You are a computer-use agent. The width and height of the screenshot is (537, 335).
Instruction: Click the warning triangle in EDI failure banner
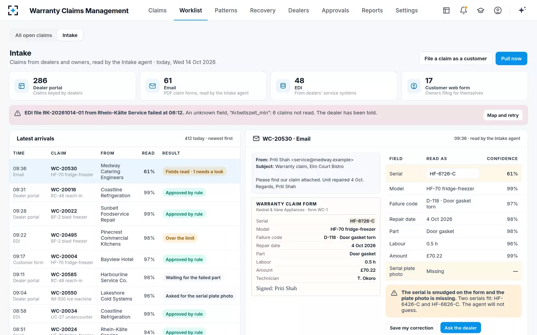[18, 113]
